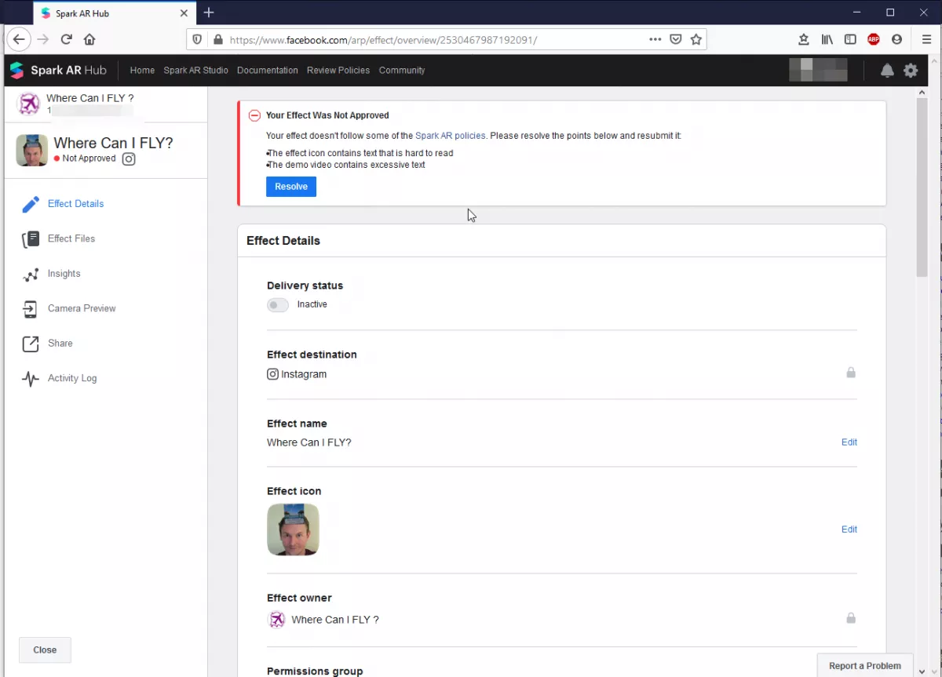Click the Activity Log sidebar label
The image size is (942, 677).
click(72, 379)
